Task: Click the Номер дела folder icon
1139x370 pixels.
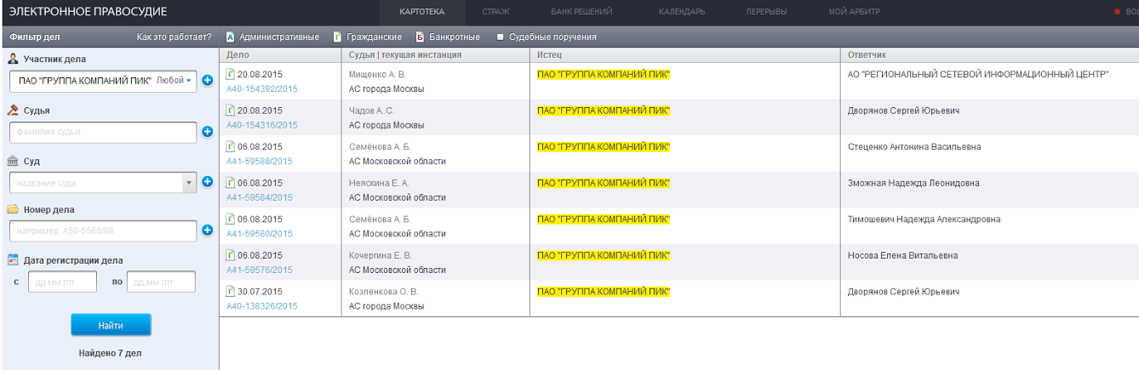Action: point(13,209)
